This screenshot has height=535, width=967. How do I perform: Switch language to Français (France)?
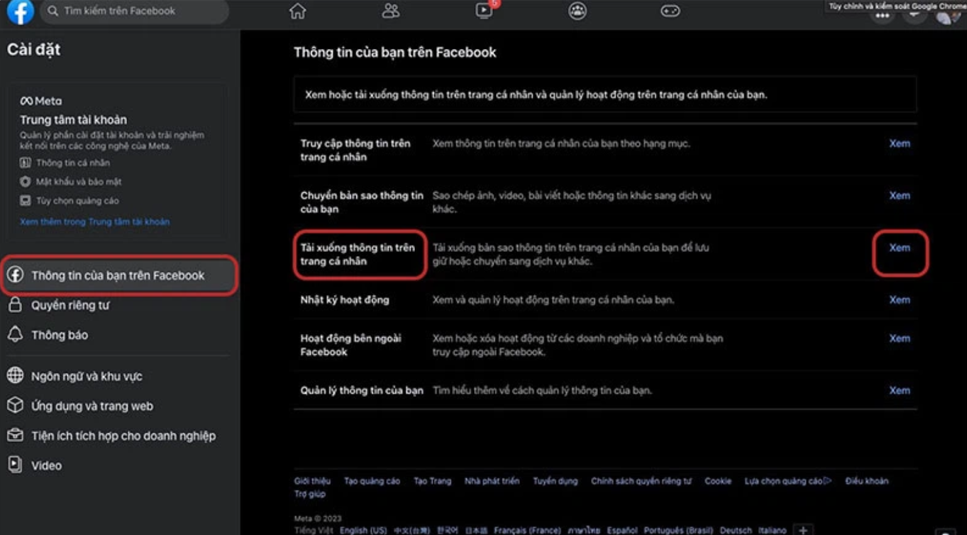pyautogui.click(x=527, y=531)
